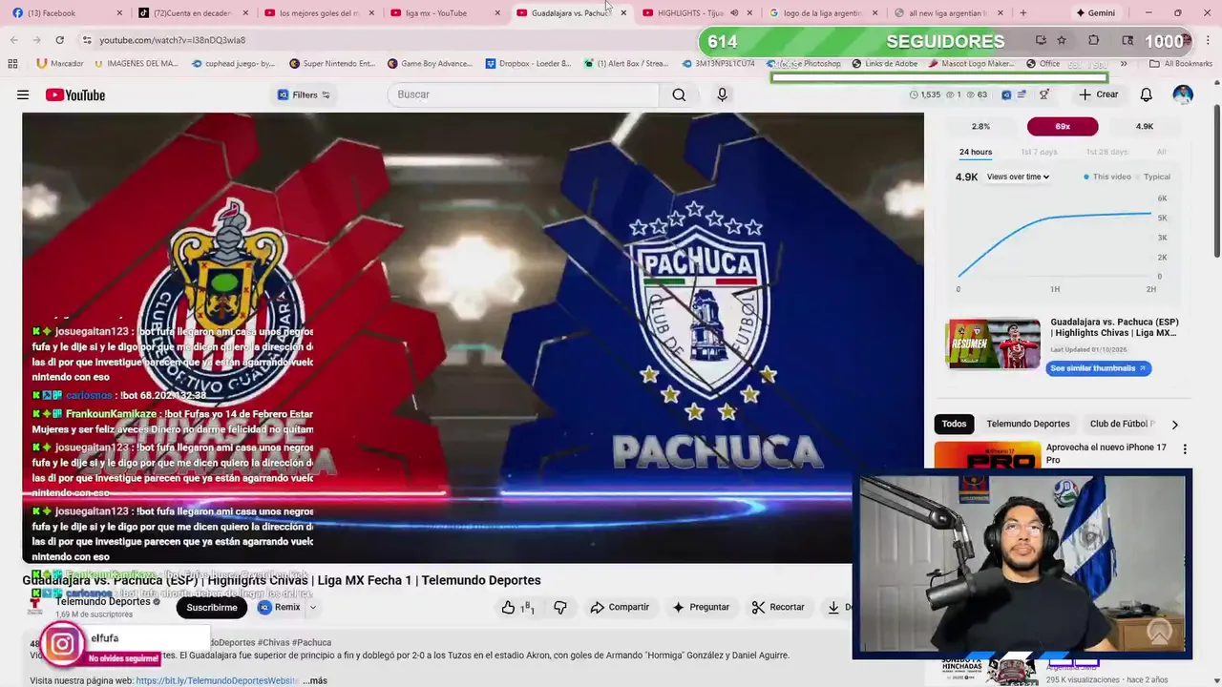Toggle the Typical chart legend
The width and height of the screenshot is (1222, 687).
(x=1152, y=177)
